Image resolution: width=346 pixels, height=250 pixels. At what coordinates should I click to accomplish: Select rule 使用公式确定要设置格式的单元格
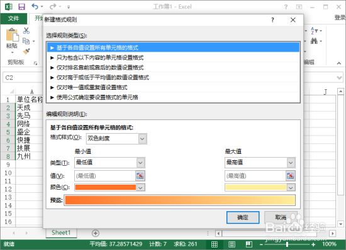(x=173, y=97)
